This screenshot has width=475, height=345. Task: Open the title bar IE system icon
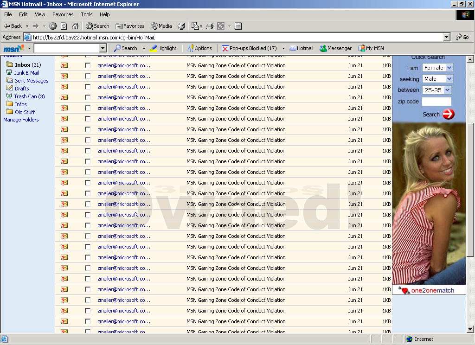(4, 4)
